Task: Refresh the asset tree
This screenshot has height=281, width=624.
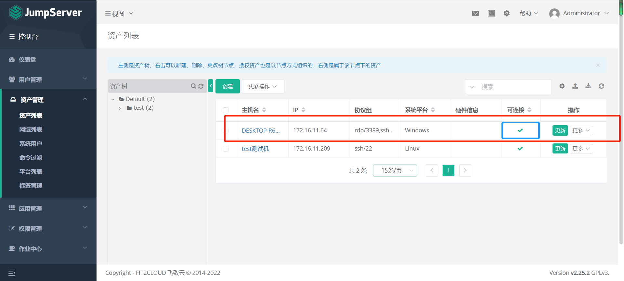Action: coord(201,86)
